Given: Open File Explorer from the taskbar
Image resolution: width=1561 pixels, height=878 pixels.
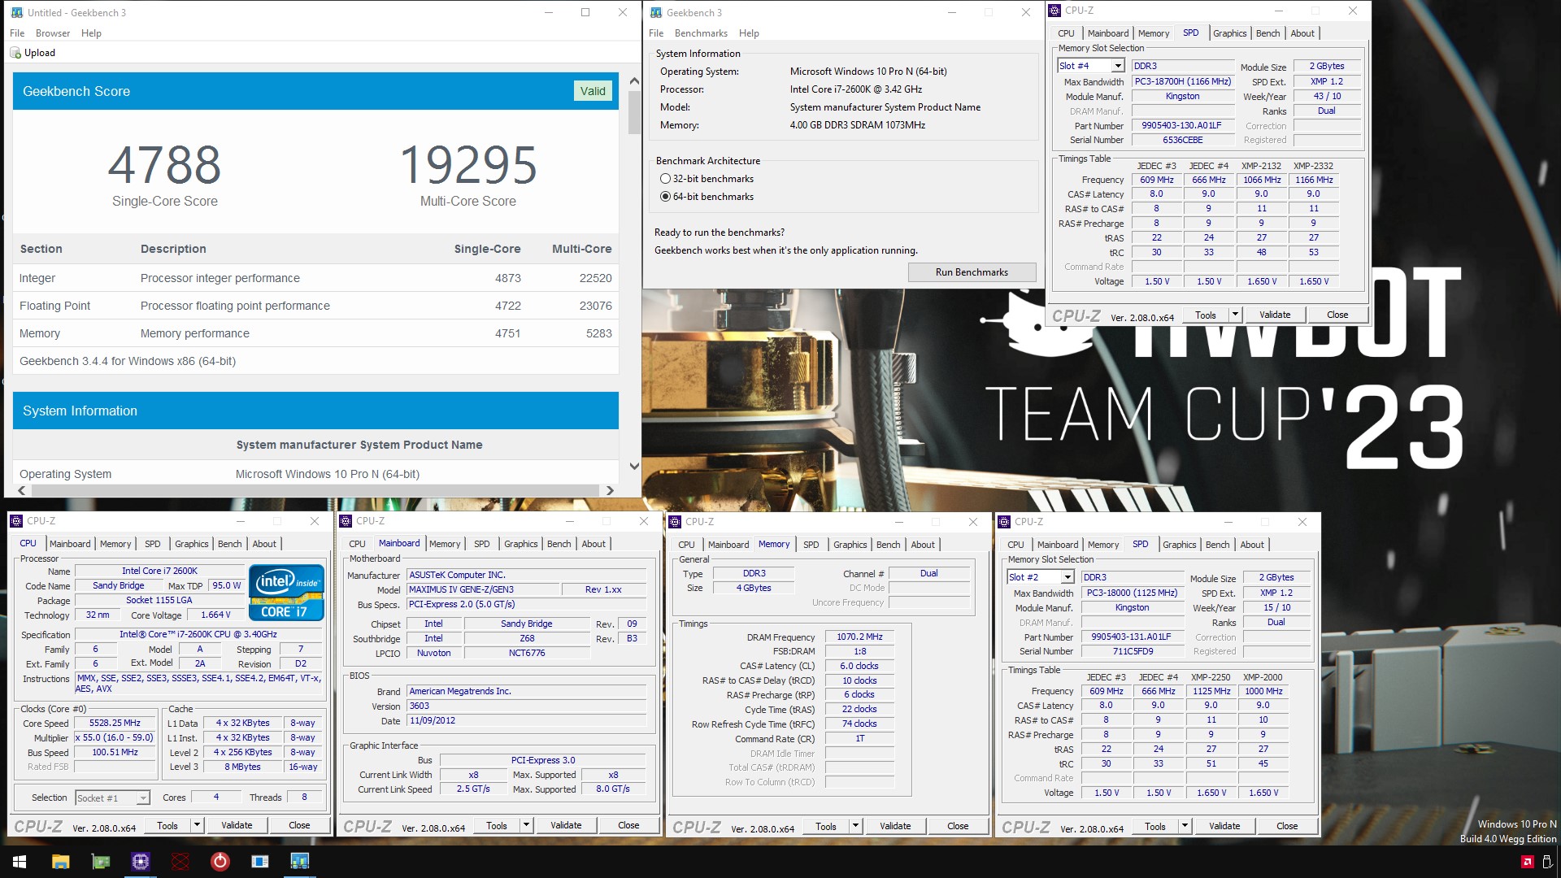Looking at the screenshot, I should 61,862.
